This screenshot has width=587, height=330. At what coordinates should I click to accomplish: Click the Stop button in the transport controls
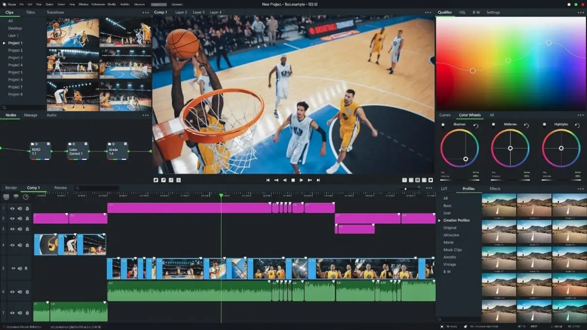pos(293,180)
